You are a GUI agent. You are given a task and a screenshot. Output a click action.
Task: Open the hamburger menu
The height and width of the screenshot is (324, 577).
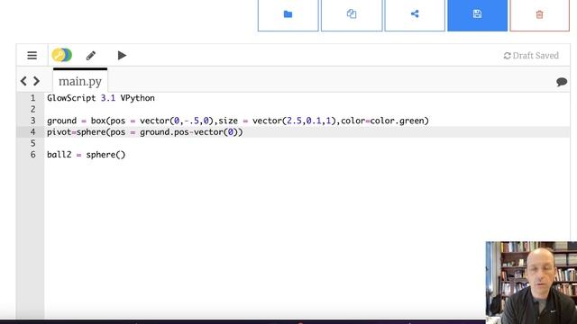(x=32, y=56)
